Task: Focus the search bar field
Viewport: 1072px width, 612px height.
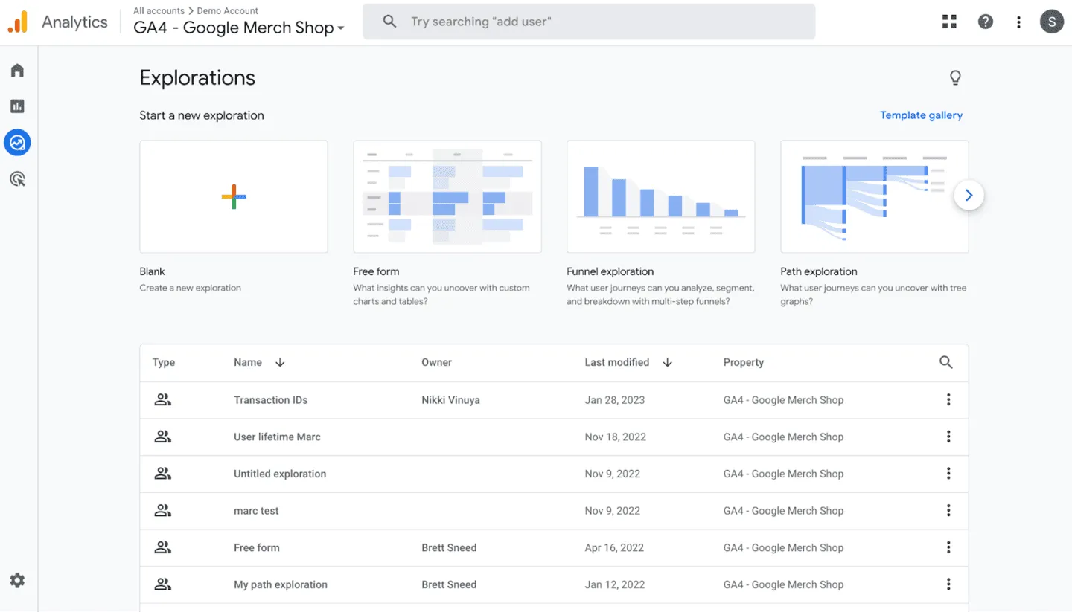Action: pos(589,22)
